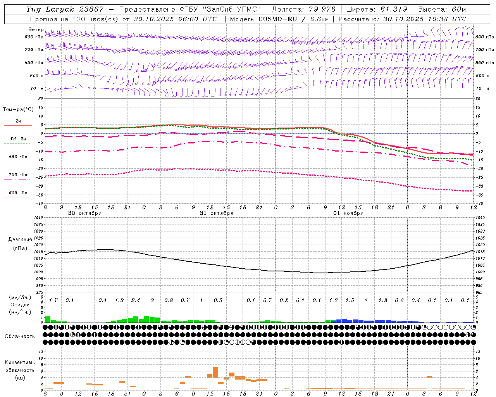Click the 'Рассчитано: 30.10.2025 10:38 UTC' timestamp
This screenshot has height=397, width=496.
[402, 19]
